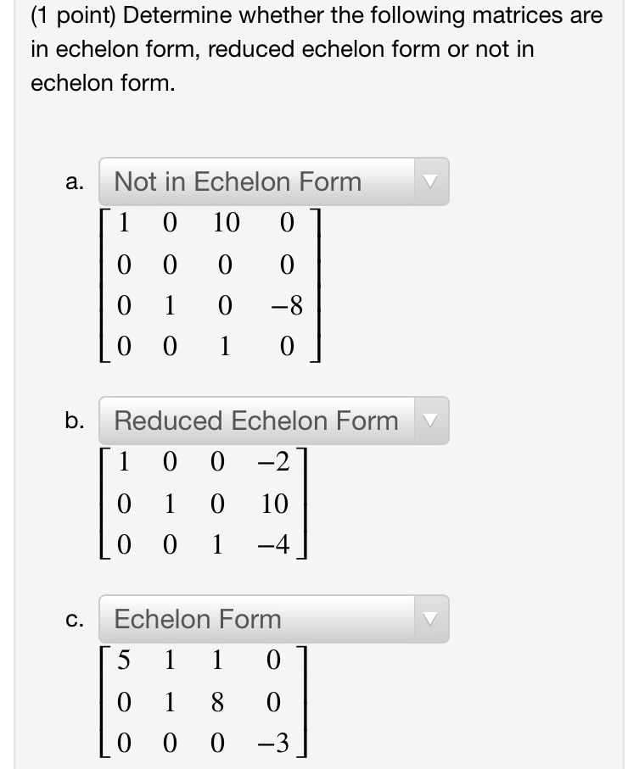Click the label 'c.' beside the third dropdown

(75, 620)
